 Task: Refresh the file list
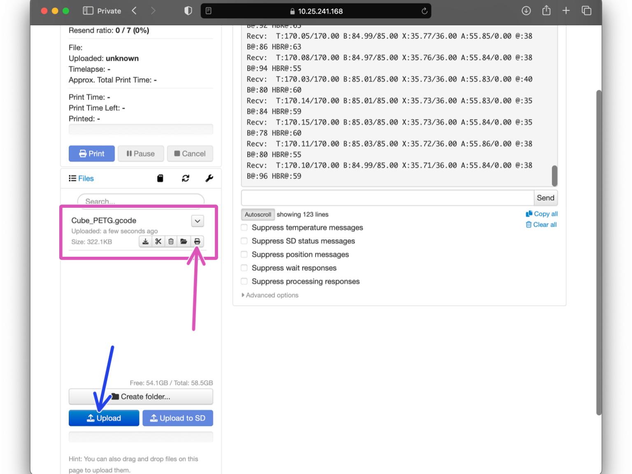(x=186, y=178)
